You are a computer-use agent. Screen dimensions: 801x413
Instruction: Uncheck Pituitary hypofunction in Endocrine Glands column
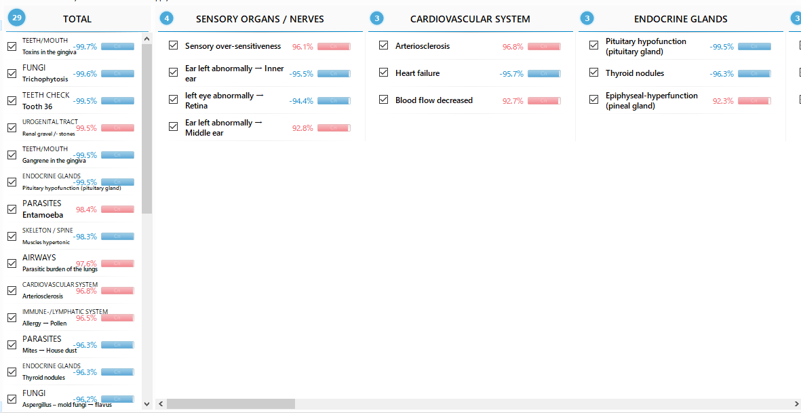point(593,45)
